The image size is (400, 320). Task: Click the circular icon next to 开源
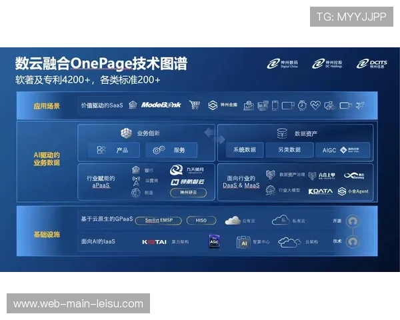click(x=353, y=221)
